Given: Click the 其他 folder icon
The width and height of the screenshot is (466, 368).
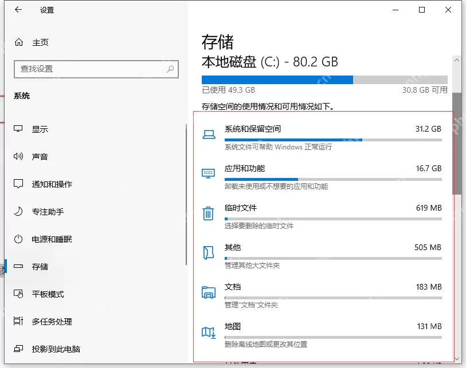Looking at the screenshot, I should 208,252.
